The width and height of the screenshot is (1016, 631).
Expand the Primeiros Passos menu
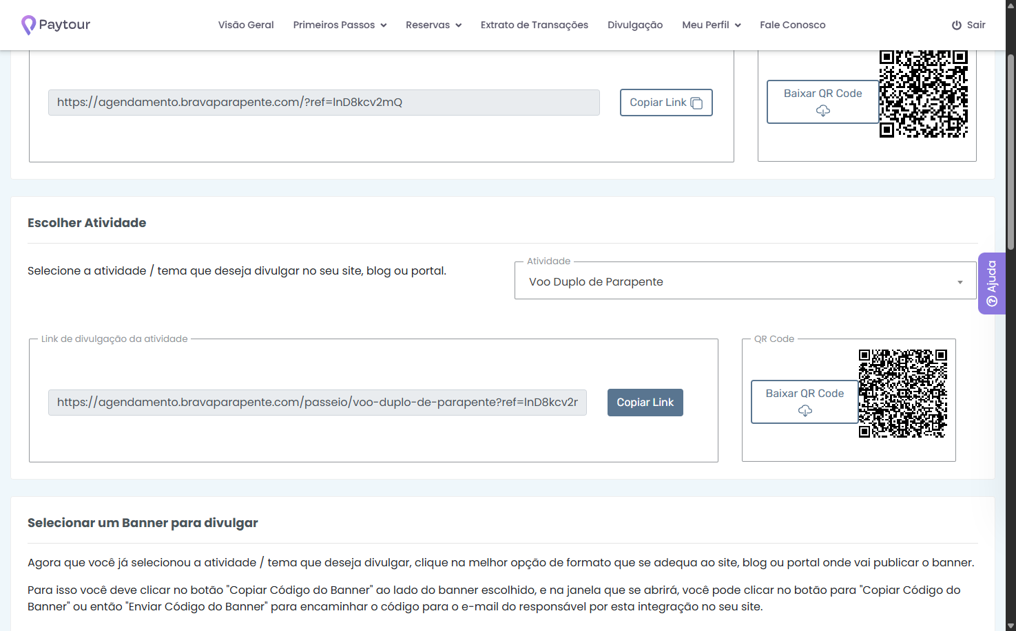(x=340, y=25)
